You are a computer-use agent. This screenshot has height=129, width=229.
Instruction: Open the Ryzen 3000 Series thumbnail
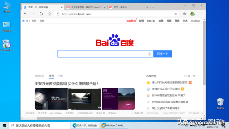pyautogui.click(x=51, y=99)
